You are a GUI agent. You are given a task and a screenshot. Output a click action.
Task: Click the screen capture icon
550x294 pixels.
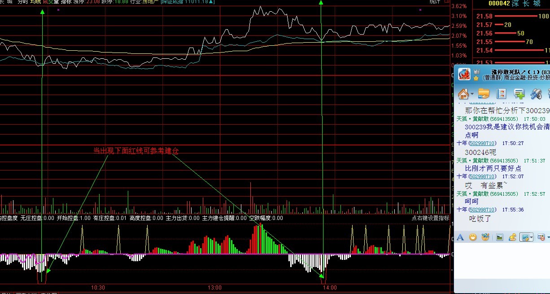524,237
